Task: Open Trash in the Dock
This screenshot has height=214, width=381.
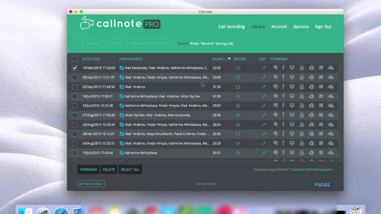Action: tap(355, 210)
